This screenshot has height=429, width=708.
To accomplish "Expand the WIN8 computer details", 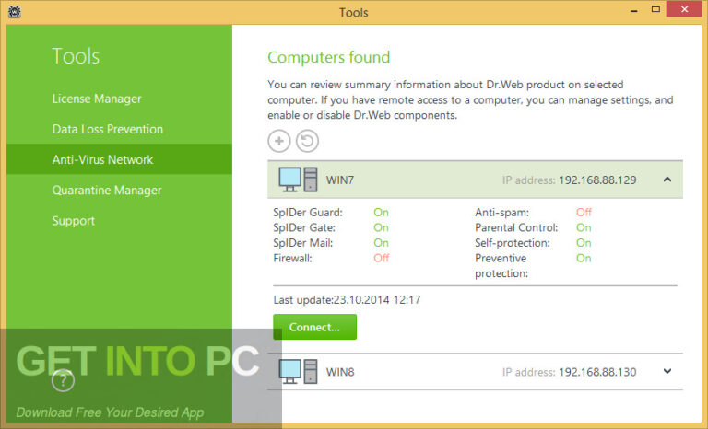I will point(667,371).
